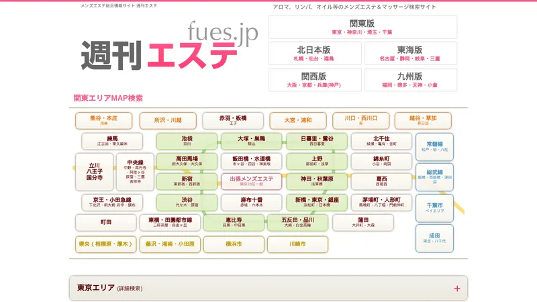Select the 川崎市 area
Image resolution: width=537 pixels, height=302 pixels.
click(x=297, y=244)
